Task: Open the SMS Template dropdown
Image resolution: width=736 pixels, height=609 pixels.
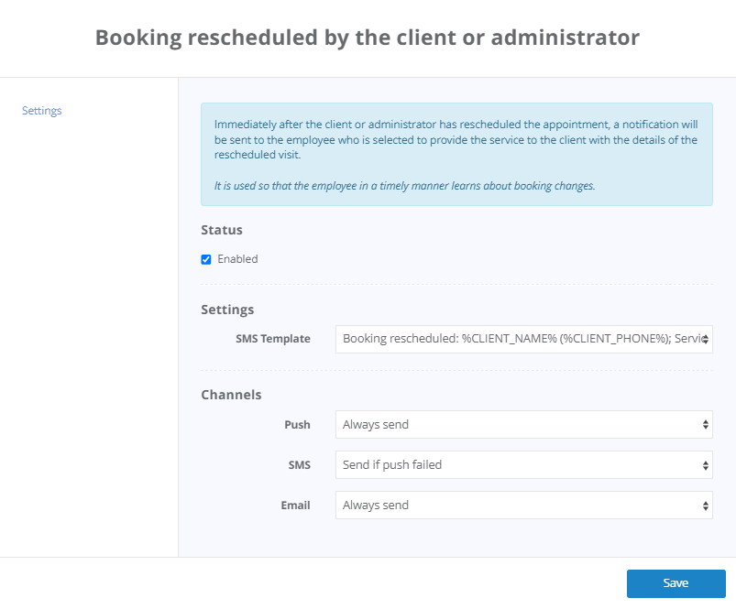Action: (x=524, y=339)
